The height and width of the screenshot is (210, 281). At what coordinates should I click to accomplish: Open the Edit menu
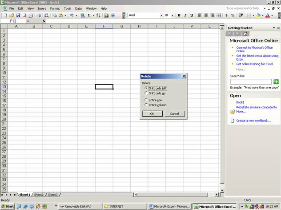tap(20, 8)
